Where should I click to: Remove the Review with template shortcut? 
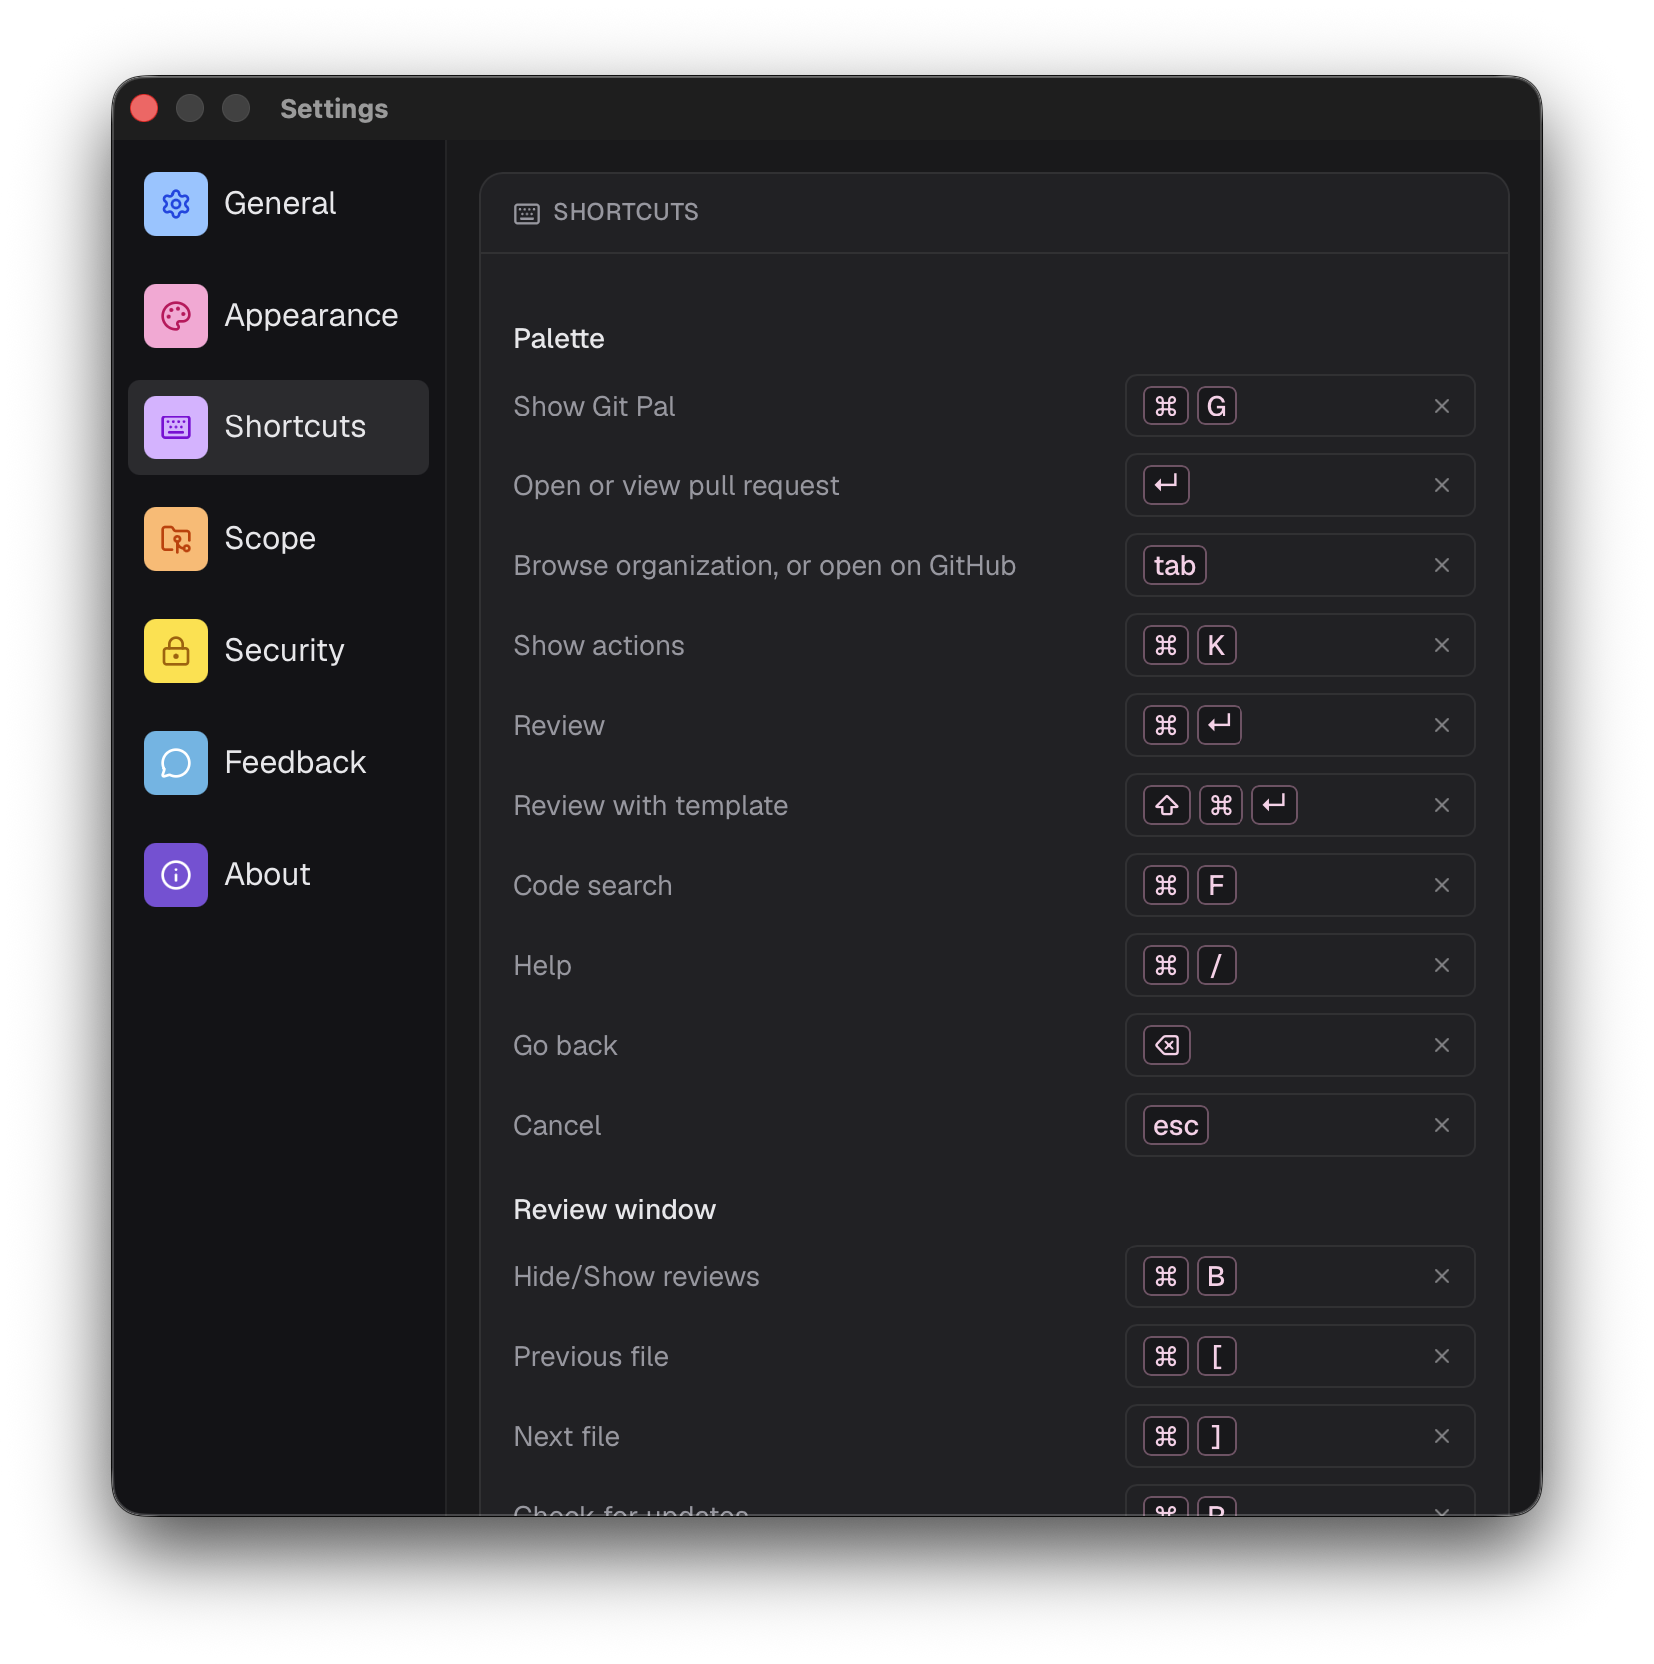(x=1441, y=805)
